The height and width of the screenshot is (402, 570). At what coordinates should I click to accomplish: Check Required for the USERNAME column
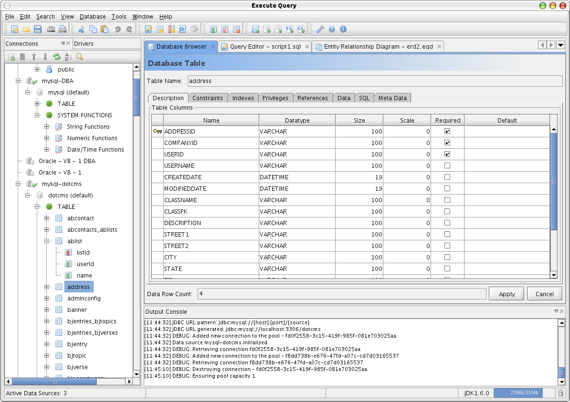tap(447, 165)
